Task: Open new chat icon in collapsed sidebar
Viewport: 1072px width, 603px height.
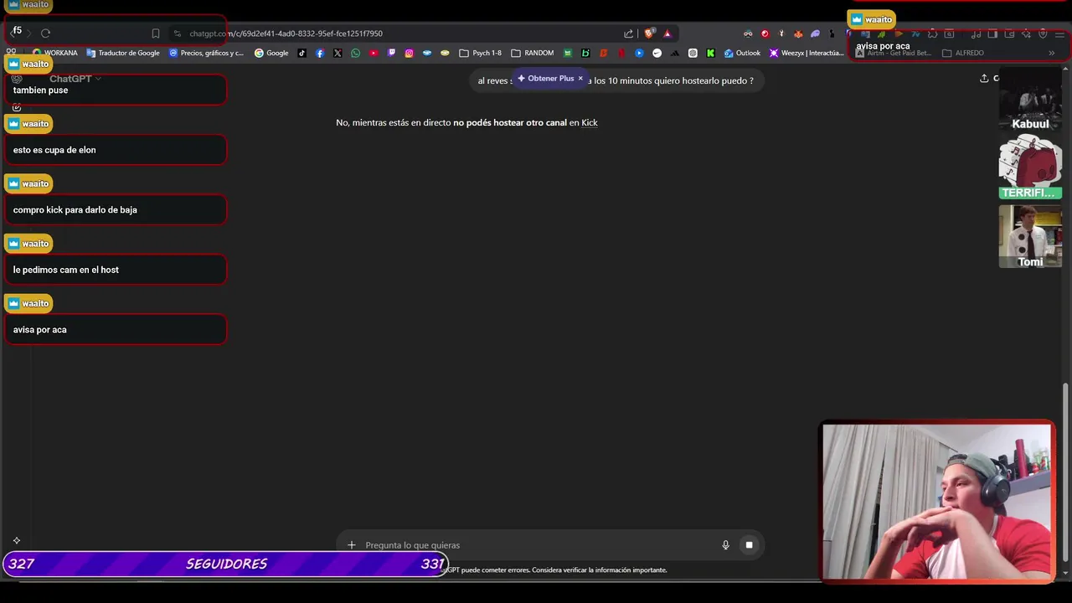Action: [17, 106]
